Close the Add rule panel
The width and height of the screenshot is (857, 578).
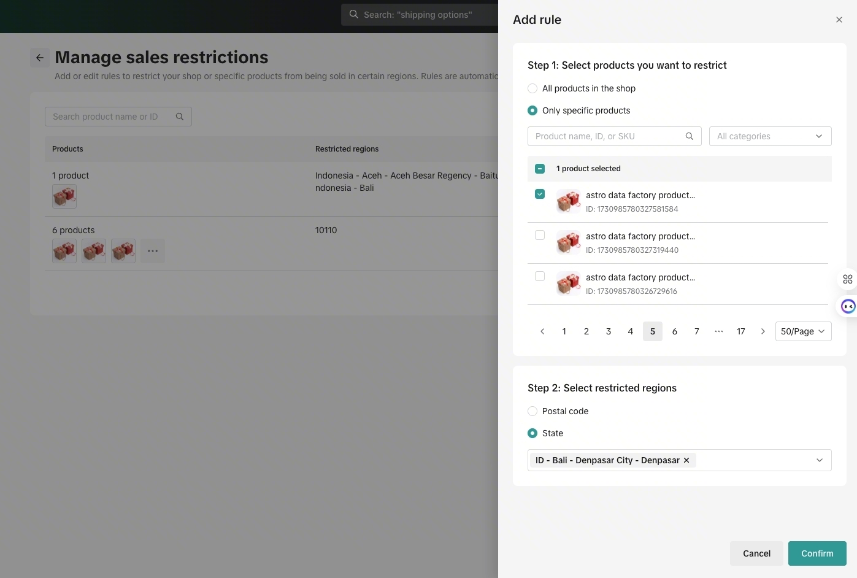tap(839, 20)
